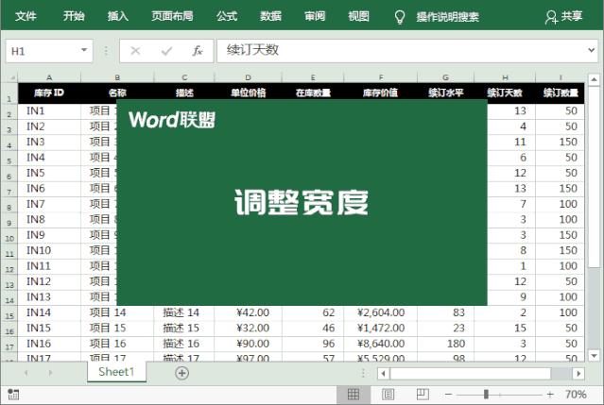Select row 15 header
The image size is (604, 405).
pos(9,314)
